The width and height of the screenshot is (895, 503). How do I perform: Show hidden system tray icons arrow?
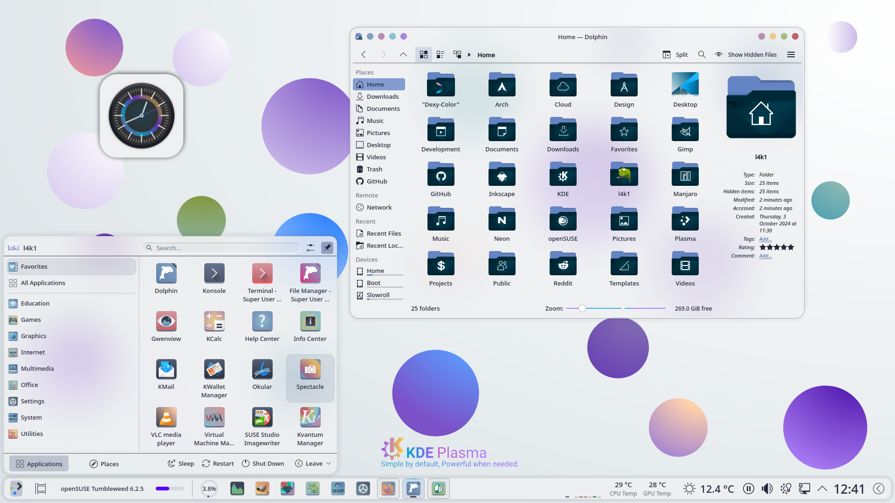822,489
